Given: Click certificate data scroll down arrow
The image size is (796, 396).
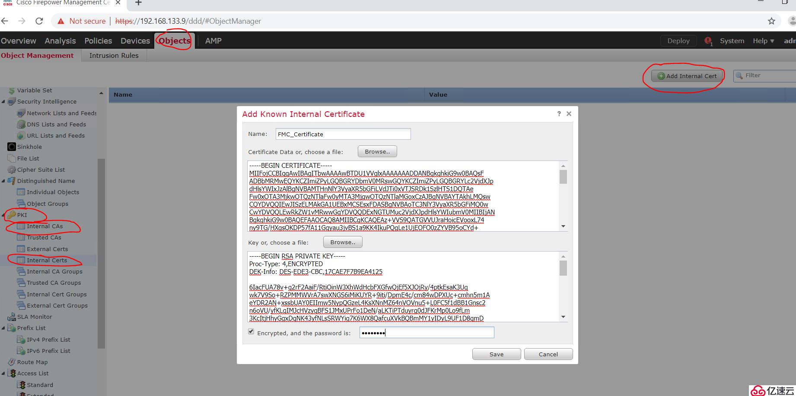Looking at the screenshot, I should pos(563,226).
